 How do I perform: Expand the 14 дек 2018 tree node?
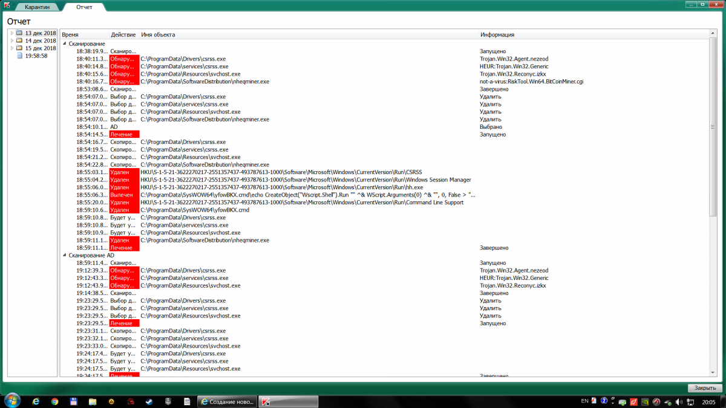click(12, 40)
